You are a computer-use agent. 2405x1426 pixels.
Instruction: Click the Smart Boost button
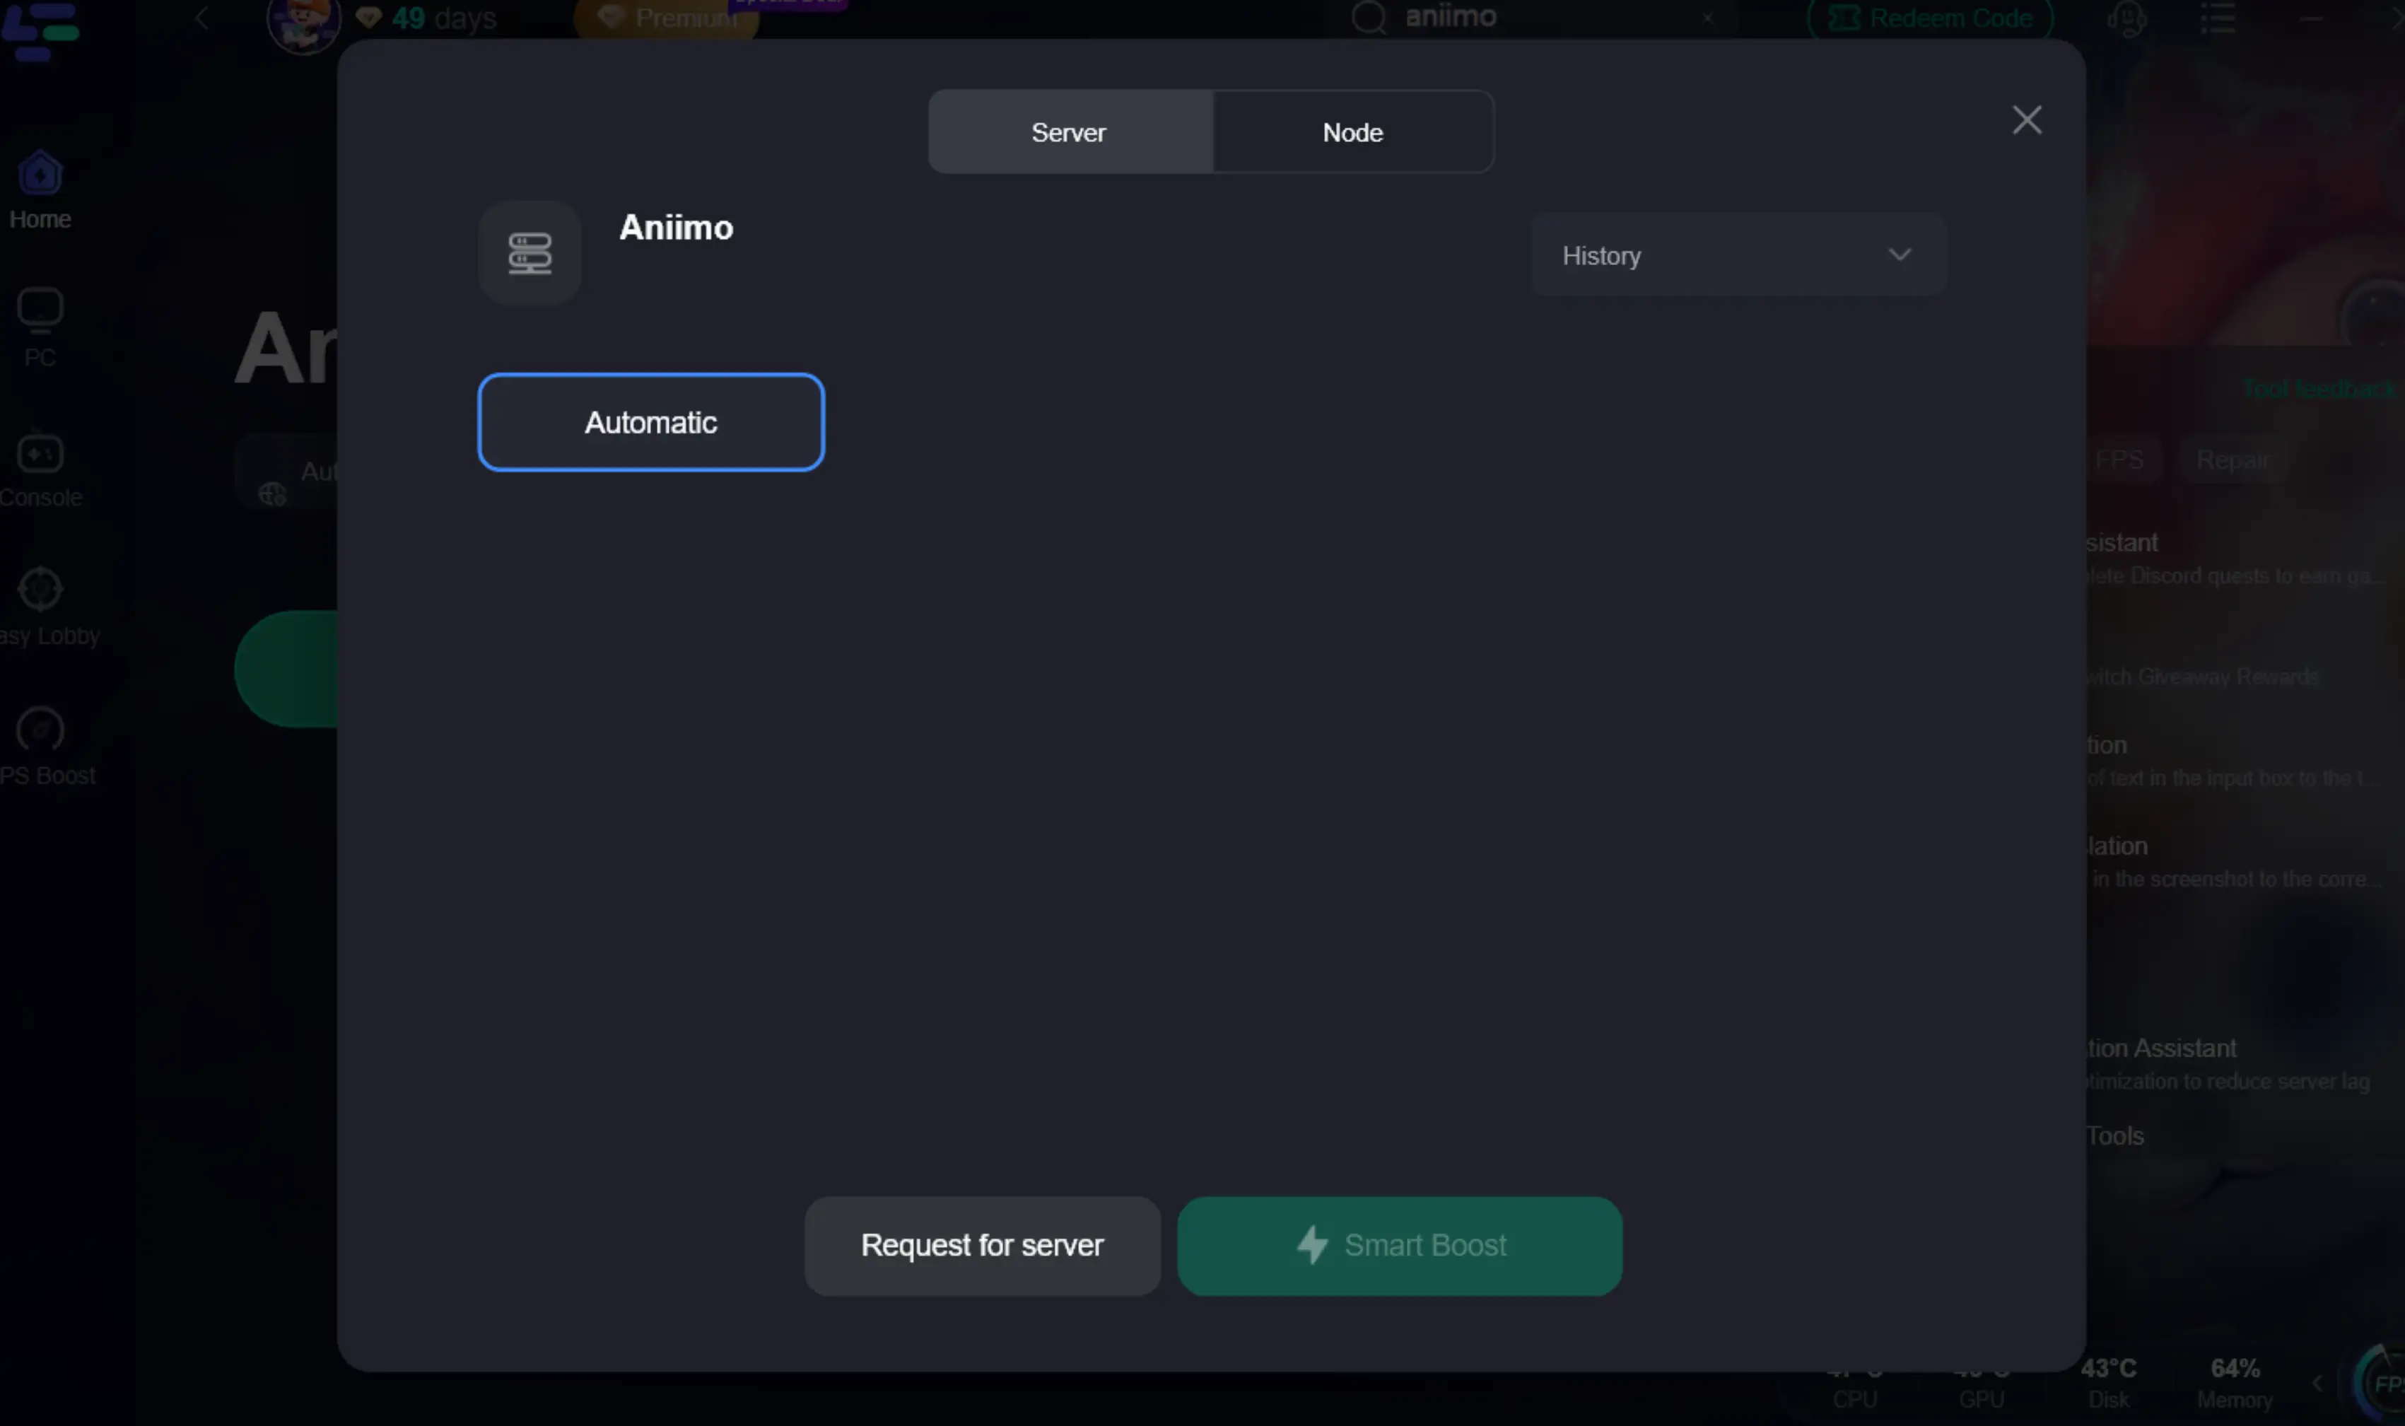1399,1245
